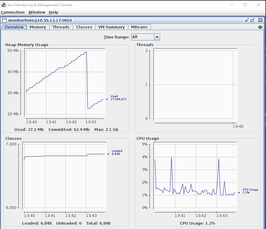This screenshot has height=229, width=266.
Task: Minimize the Java Monitoring Console window
Action: [231, 5]
